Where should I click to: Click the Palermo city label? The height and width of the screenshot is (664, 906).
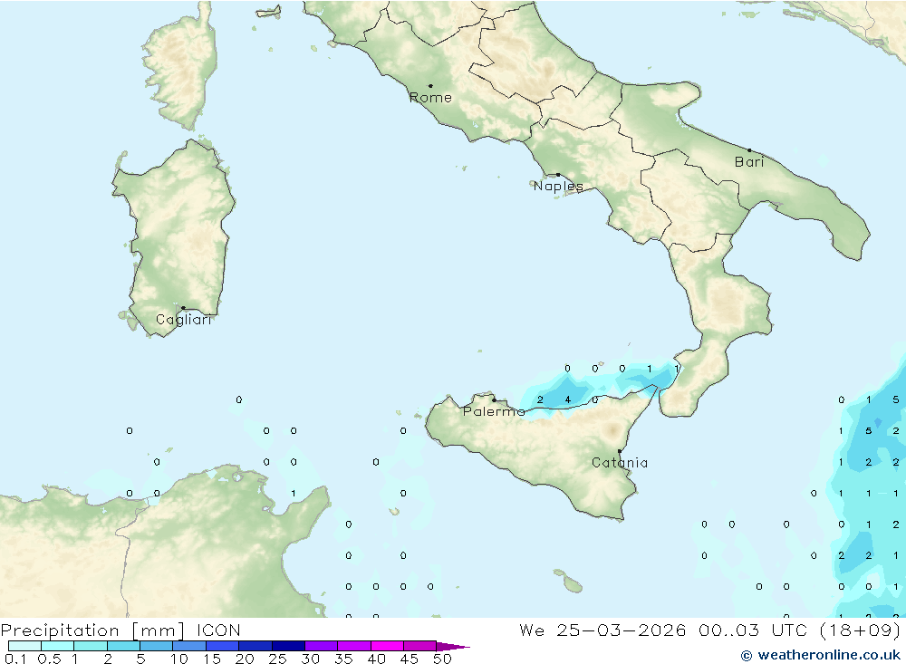pos(494,411)
